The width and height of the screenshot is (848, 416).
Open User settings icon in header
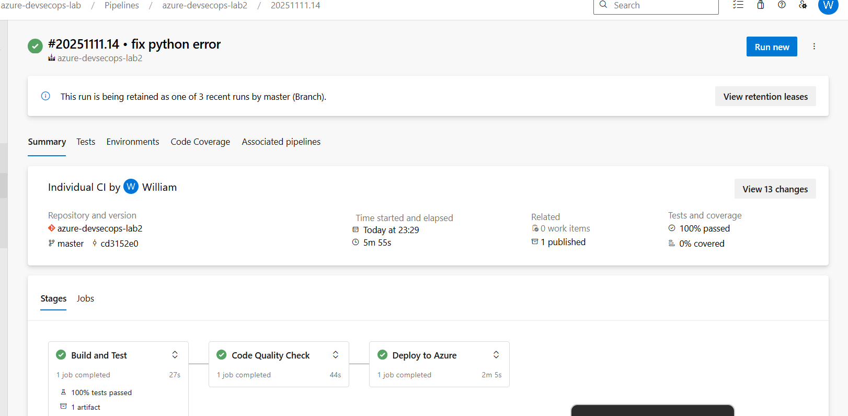803,5
